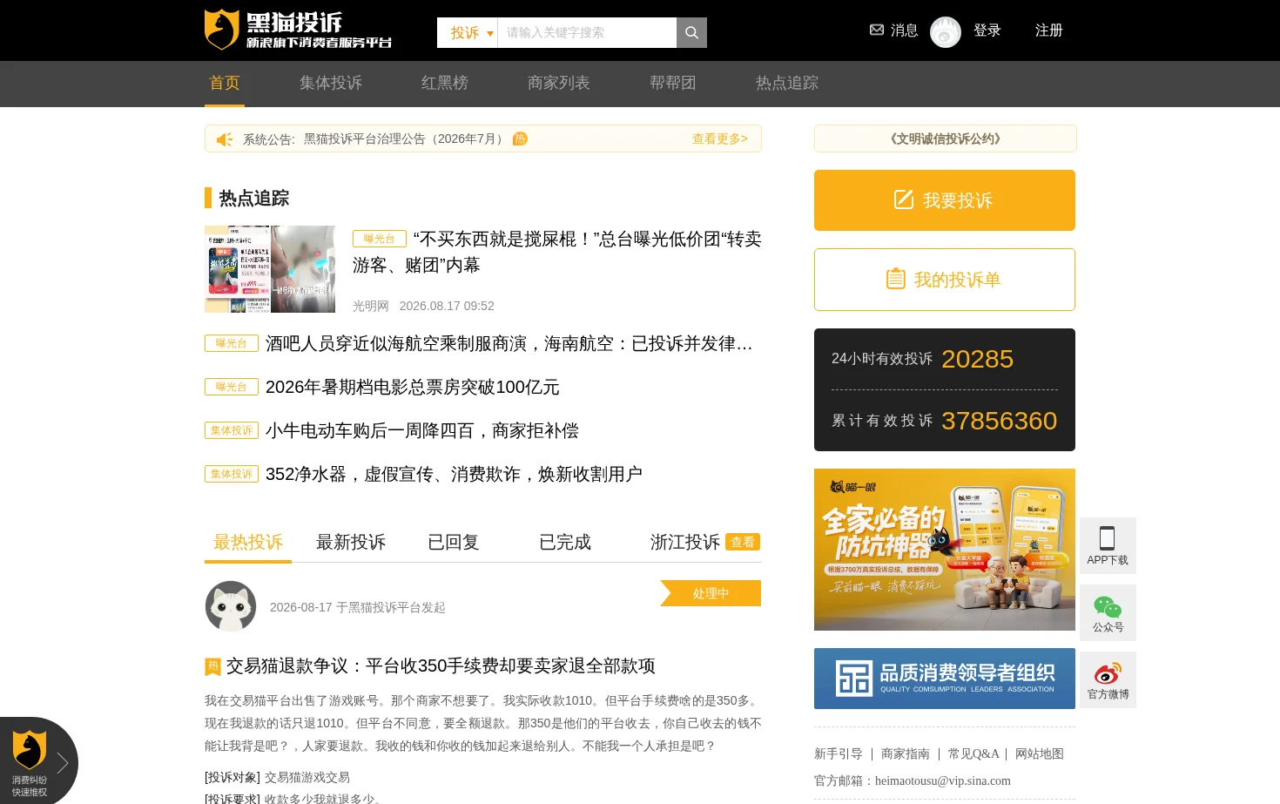Click the 集体投诉 tag beside 352净水器
The height and width of the screenshot is (804, 1280).
tap(232, 474)
